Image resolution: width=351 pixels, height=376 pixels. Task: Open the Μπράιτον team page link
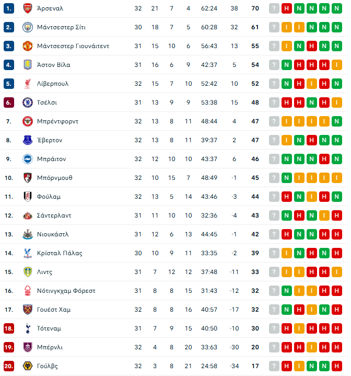point(51,159)
